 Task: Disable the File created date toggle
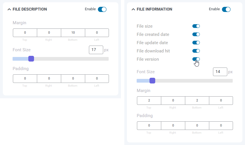[x=196, y=34]
